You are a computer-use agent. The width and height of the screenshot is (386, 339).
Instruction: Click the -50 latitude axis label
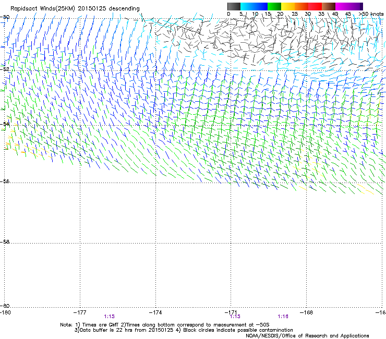[5, 17]
